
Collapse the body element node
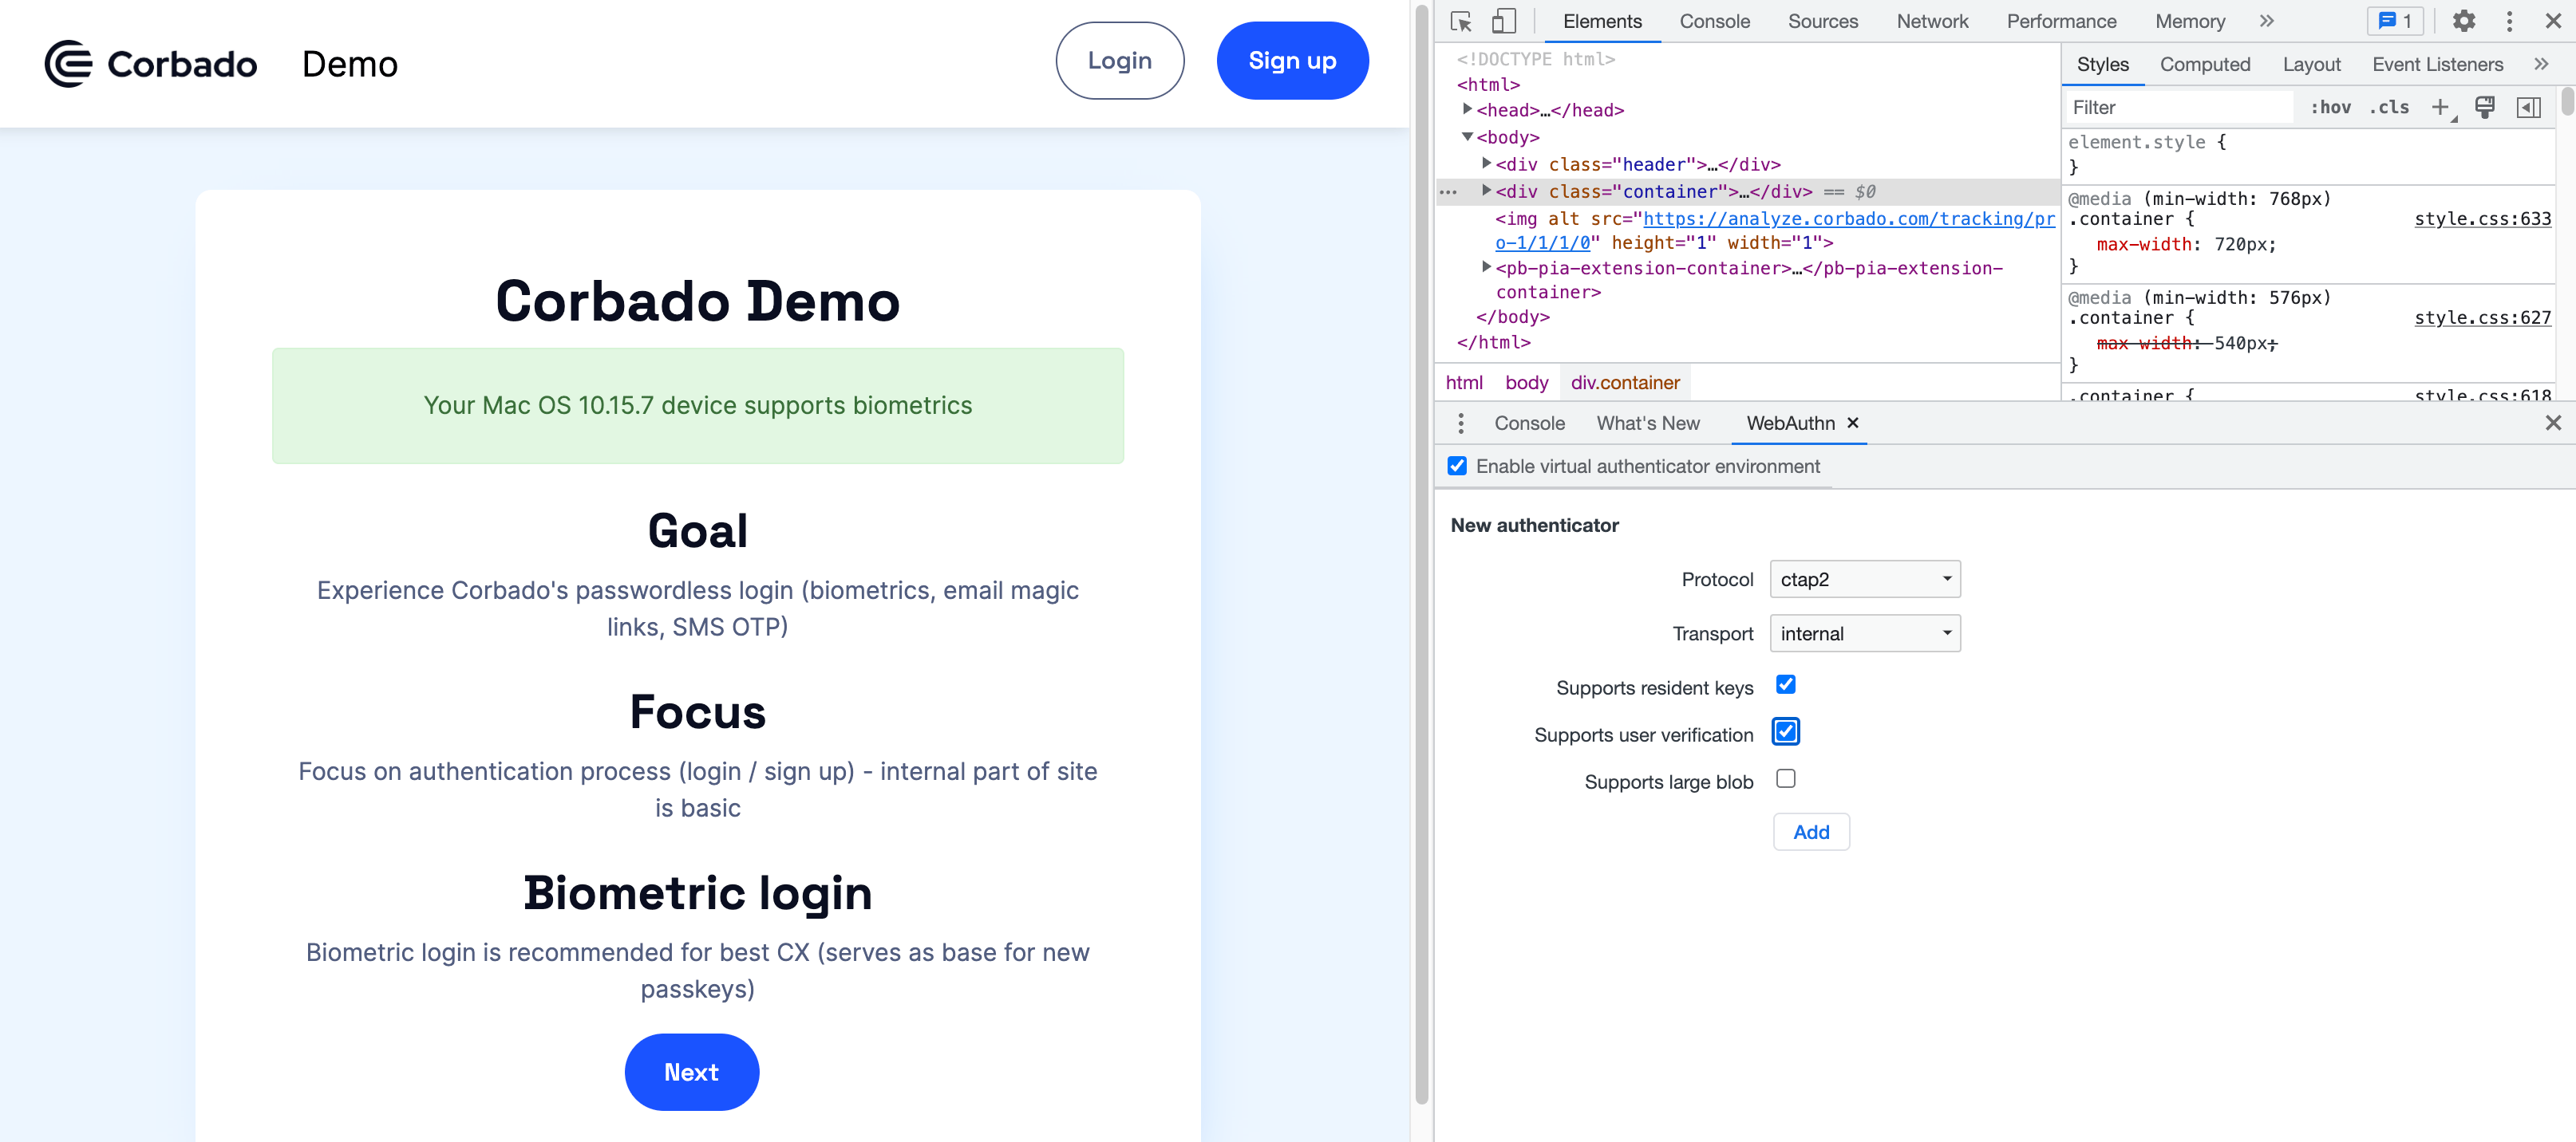coord(1467,137)
